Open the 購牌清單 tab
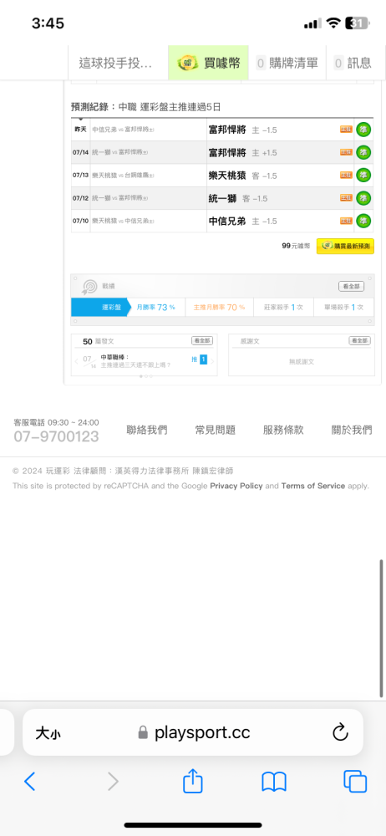The width and height of the screenshot is (386, 836). (287, 63)
